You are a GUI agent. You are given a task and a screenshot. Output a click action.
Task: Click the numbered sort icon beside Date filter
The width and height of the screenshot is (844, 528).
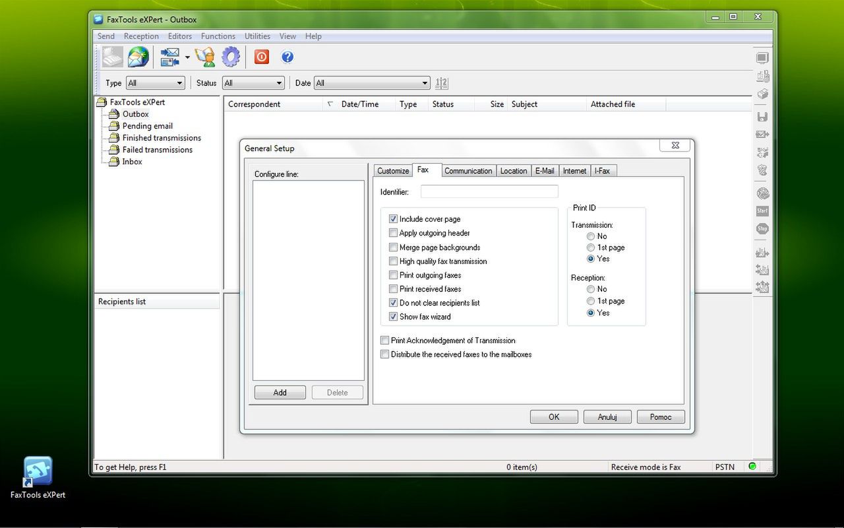point(442,83)
